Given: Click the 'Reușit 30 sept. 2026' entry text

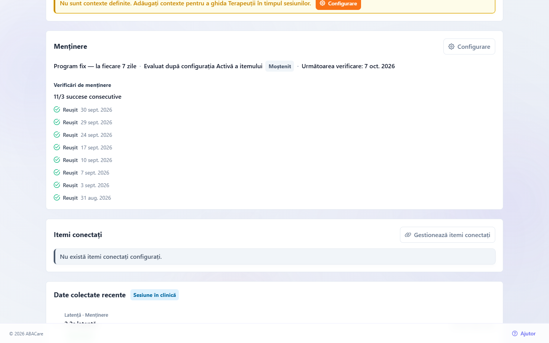Looking at the screenshot, I should [x=87, y=110].
